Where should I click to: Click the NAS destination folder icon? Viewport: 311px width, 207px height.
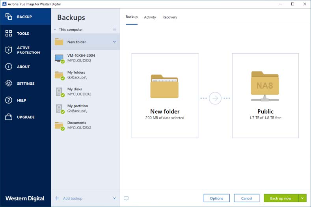265,86
